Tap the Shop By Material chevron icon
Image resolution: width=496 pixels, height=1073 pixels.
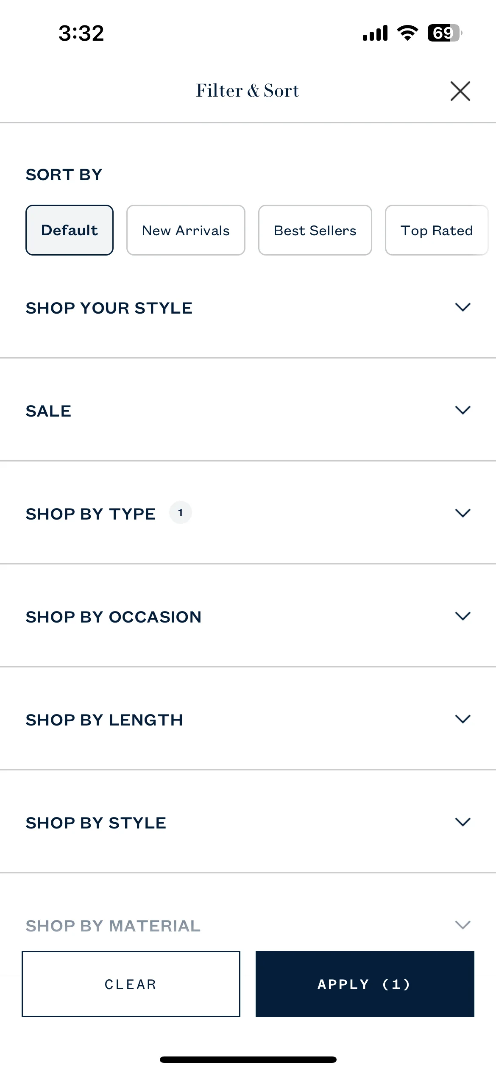pyautogui.click(x=463, y=925)
